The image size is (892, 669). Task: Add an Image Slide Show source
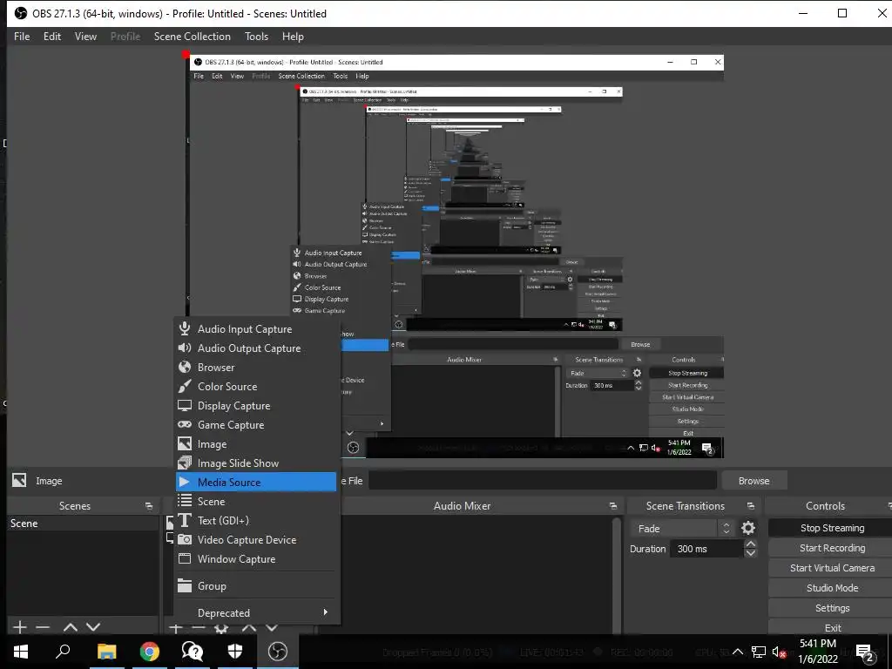[x=256, y=463]
